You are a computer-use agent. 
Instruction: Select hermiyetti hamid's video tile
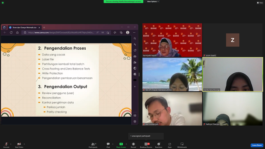172,40
